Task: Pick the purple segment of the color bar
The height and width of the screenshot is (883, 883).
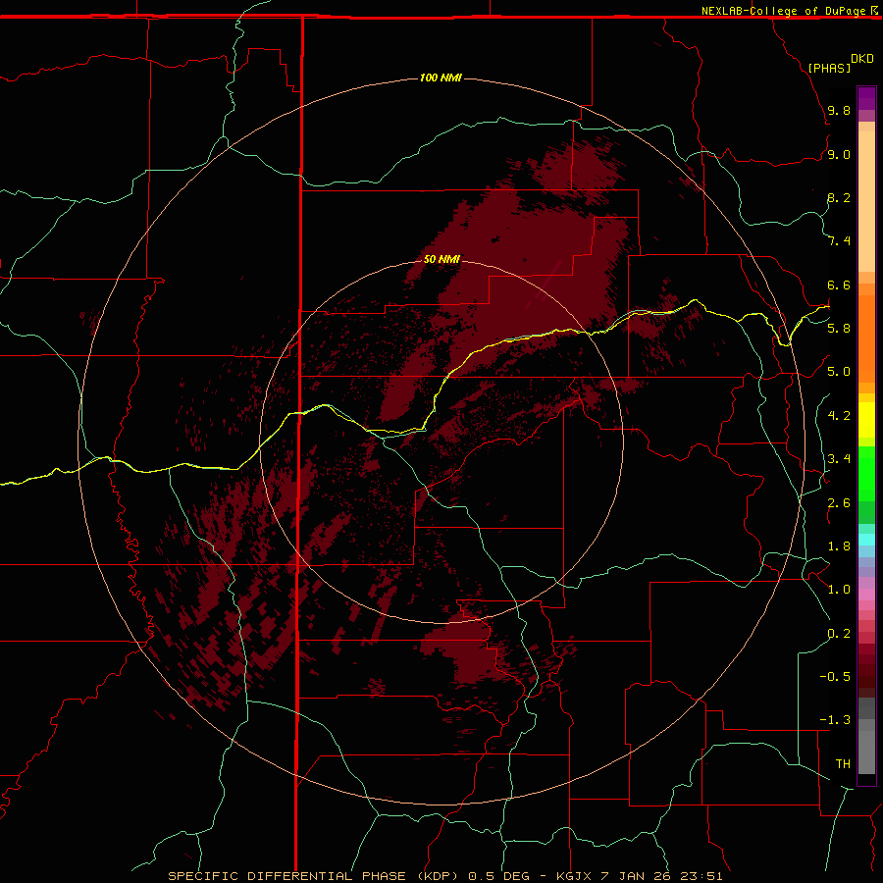Action: coord(866,98)
